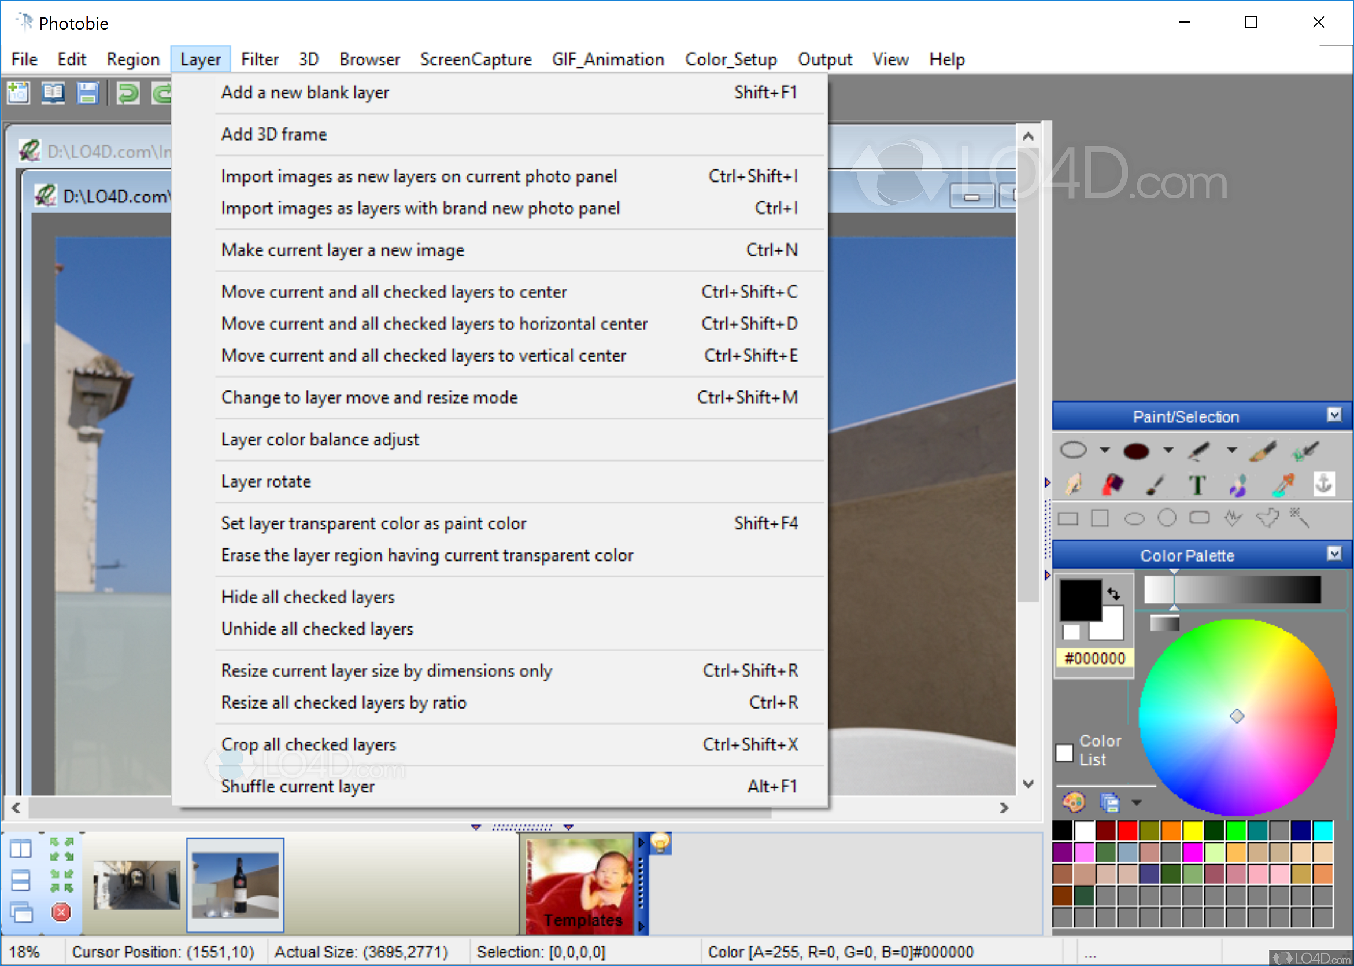Viewport: 1354px width, 966px height.
Task: Open the GIF_Animation menu
Action: (x=608, y=59)
